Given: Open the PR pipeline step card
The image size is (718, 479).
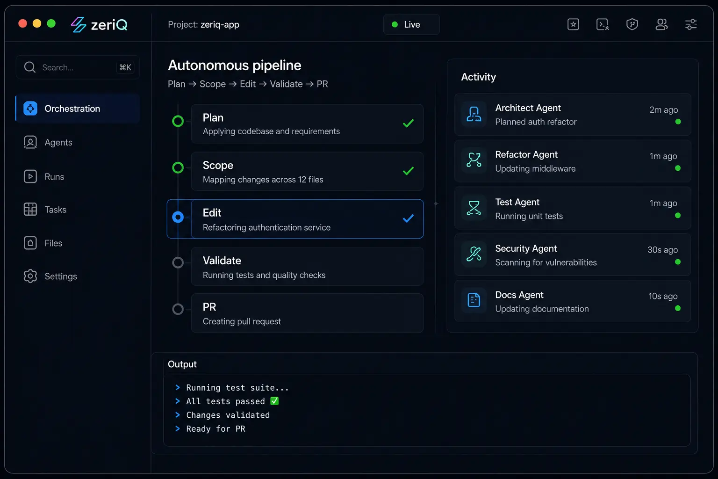Looking at the screenshot, I should point(307,313).
